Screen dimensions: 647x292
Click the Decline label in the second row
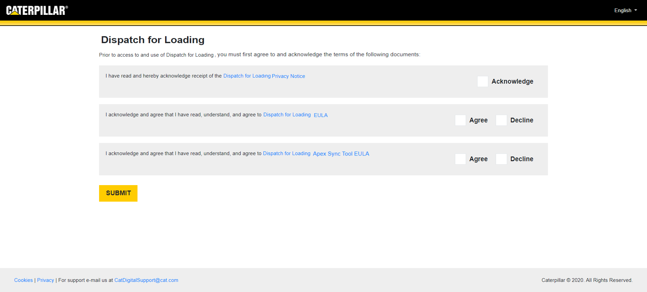(522, 120)
